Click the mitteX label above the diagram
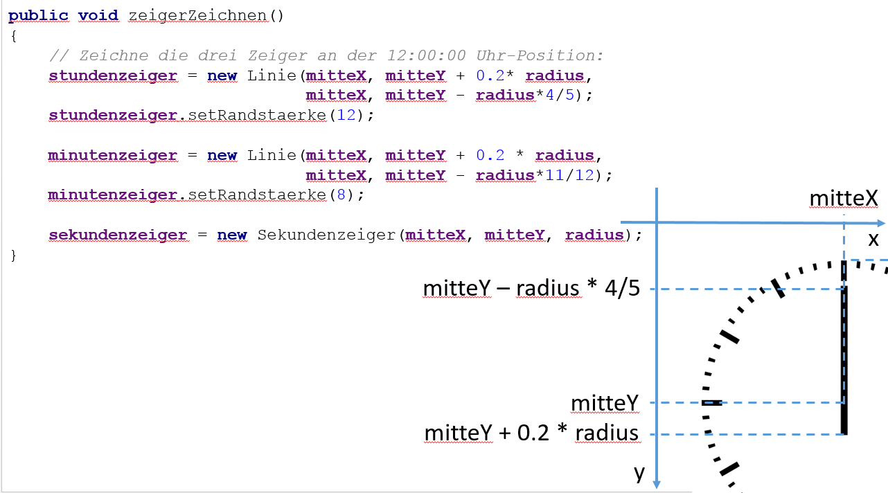888x493 pixels. 844,199
